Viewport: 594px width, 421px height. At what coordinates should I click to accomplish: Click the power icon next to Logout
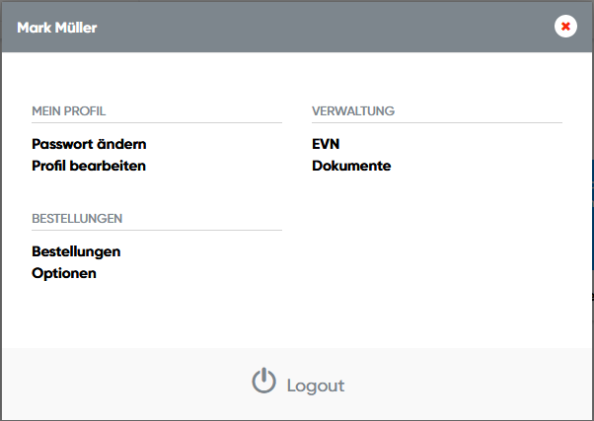click(x=263, y=383)
